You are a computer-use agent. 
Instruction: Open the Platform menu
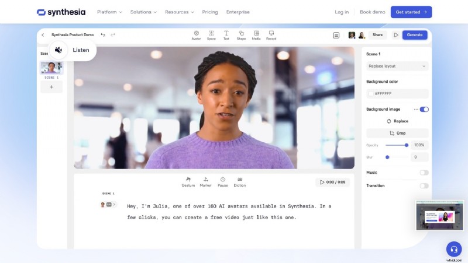tap(109, 12)
